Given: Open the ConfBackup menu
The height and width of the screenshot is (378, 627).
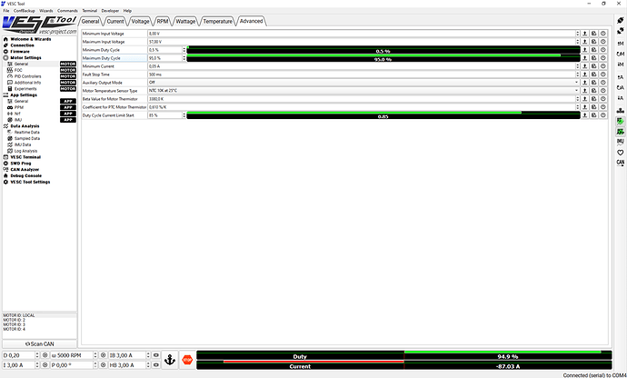Looking at the screenshot, I should click(x=25, y=11).
